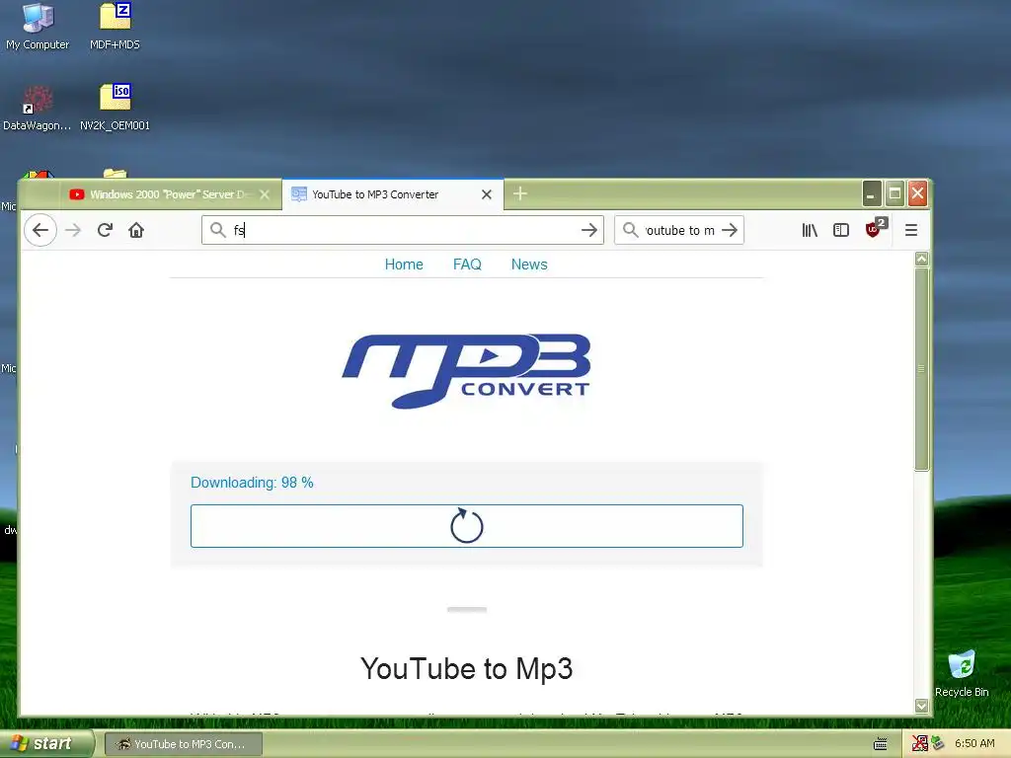Close the YouTube to MP3 Converter tab
The height and width of the screenshot is (758, 1011).
(487, 194)
